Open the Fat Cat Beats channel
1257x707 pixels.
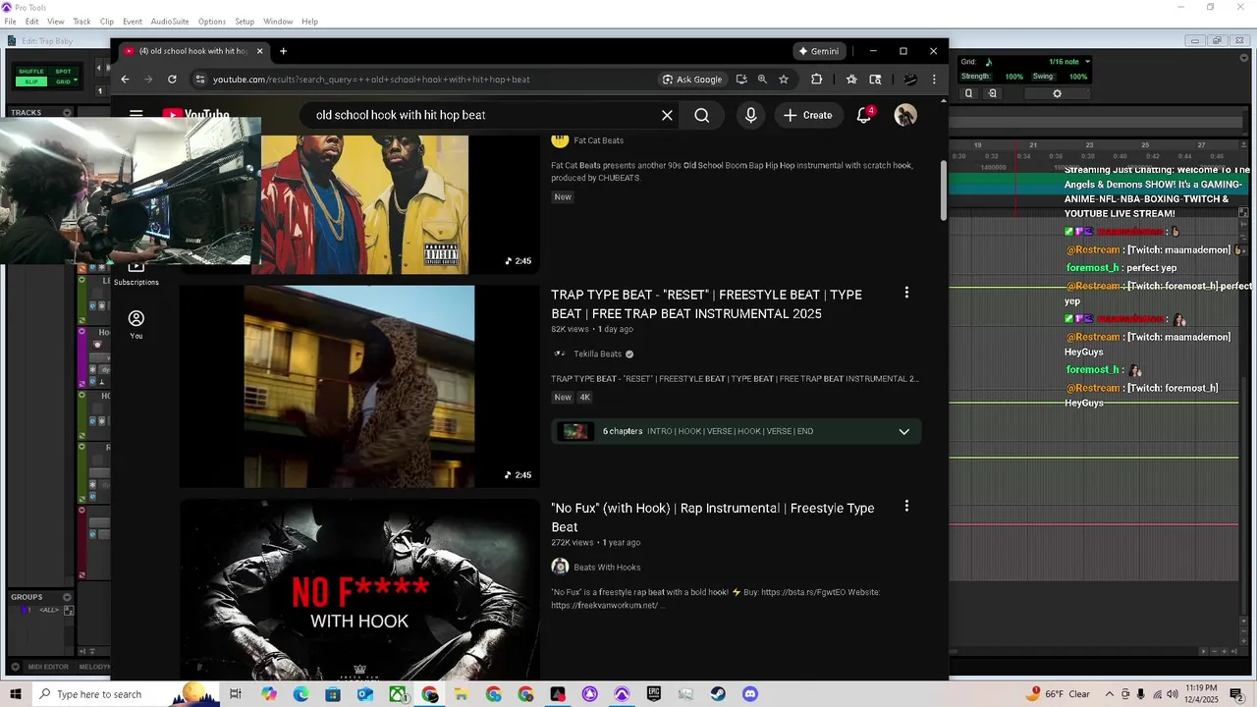coord(598,140)
